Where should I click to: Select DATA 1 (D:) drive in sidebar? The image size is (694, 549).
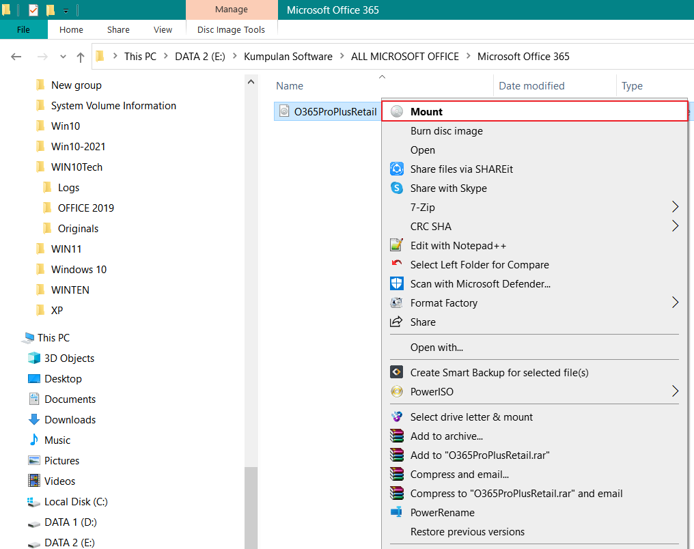tap(70, 522)
